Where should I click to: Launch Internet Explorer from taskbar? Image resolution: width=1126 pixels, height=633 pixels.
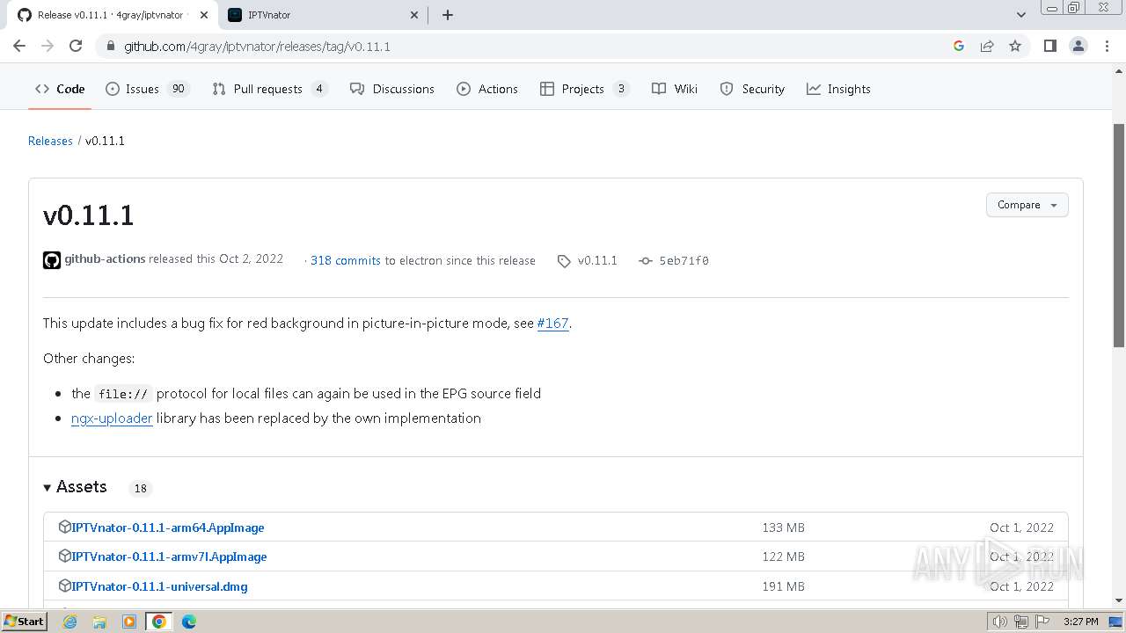click(69, 622)
